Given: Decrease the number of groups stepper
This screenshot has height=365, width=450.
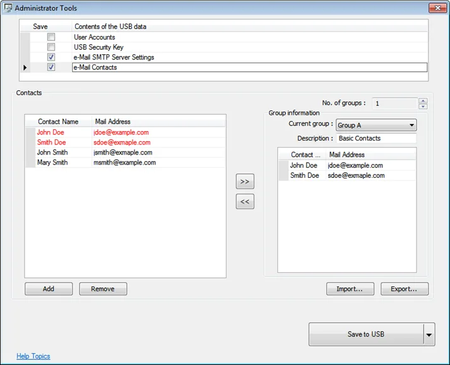Looking at the screenshot, I should [423, 107].
